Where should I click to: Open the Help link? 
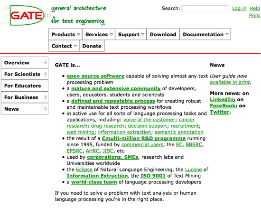pos(254,9)
